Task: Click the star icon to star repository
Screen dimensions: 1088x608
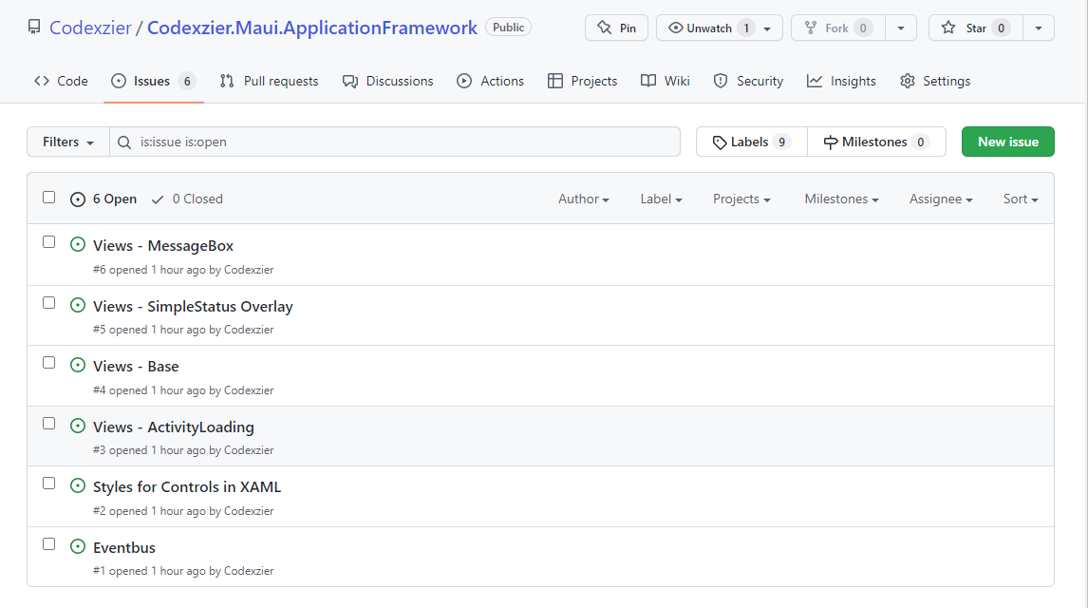Action: tap(947, 28)
